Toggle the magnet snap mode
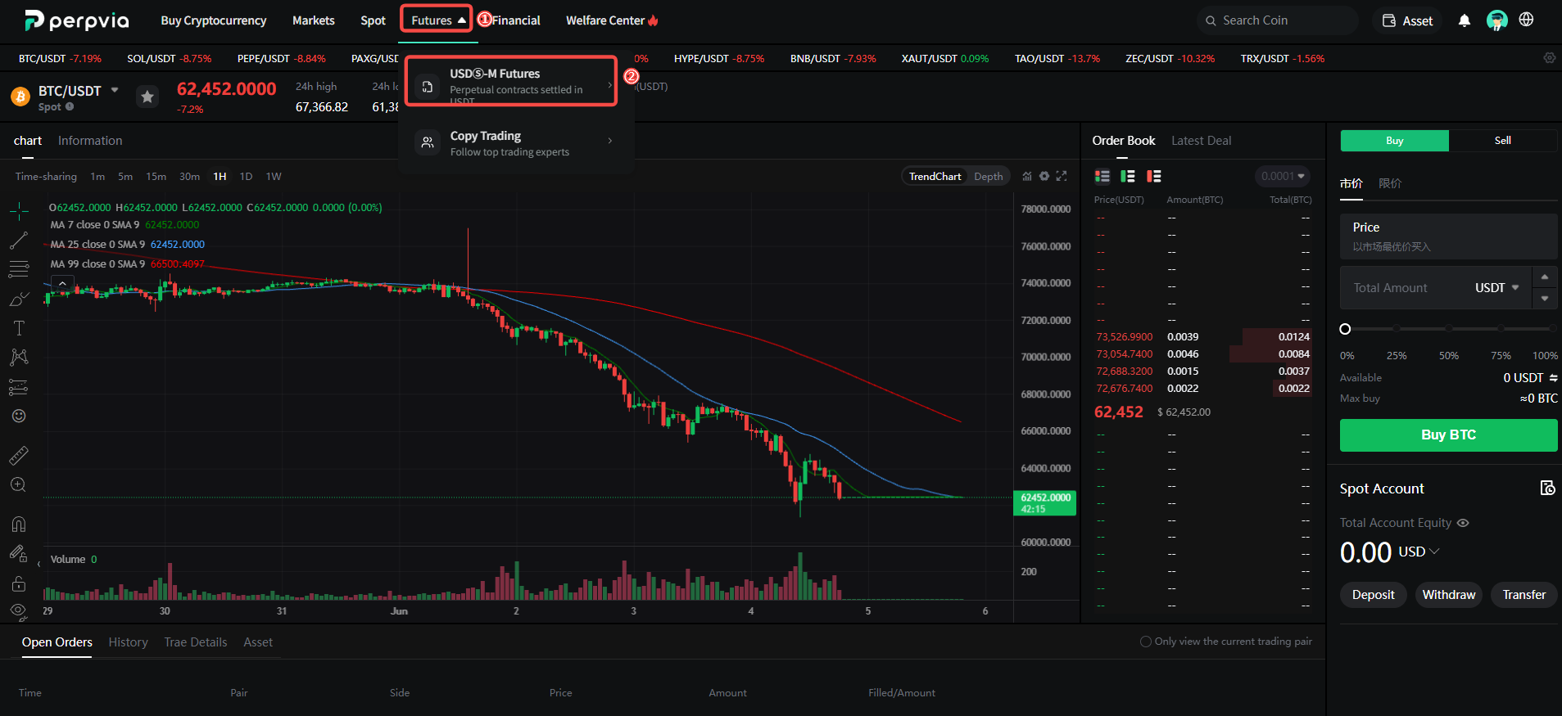1562x716 pixels. [19, 524]
